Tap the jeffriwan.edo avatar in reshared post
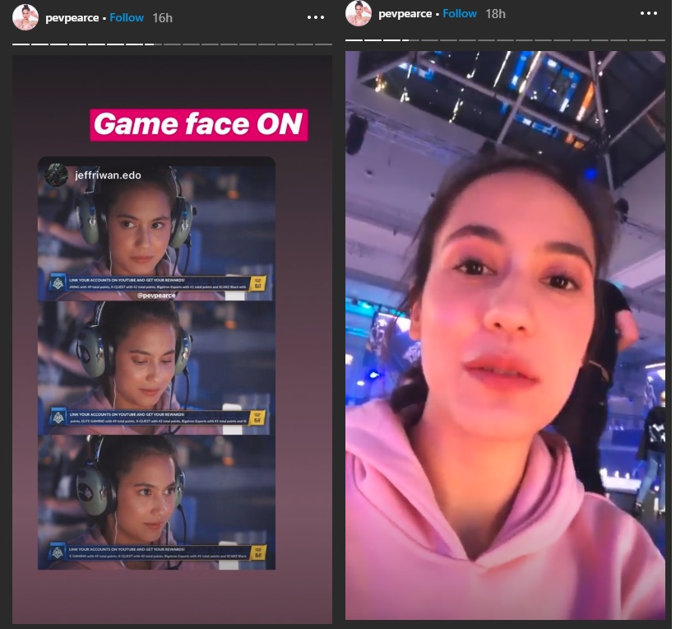The image size is (676, 629). pyautogui.click(x=57, y=175)
